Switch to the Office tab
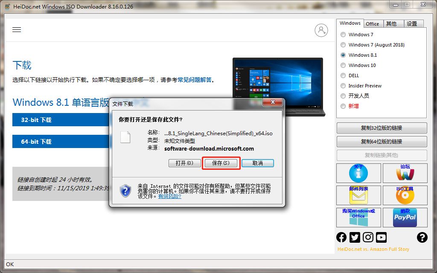The width and height of the screenshot is (437, 273). 372,24
